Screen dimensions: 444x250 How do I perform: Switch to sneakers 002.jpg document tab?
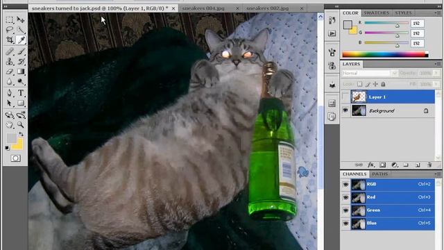point(268,8)
